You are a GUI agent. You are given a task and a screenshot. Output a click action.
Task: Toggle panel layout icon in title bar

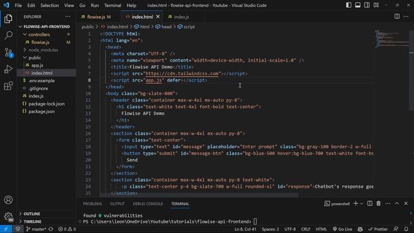coord(358,5)
